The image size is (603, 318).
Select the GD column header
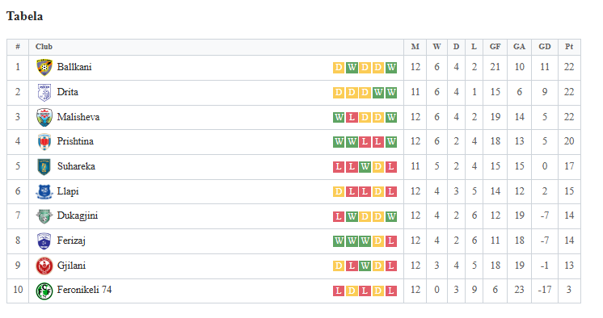coord(545,47)
